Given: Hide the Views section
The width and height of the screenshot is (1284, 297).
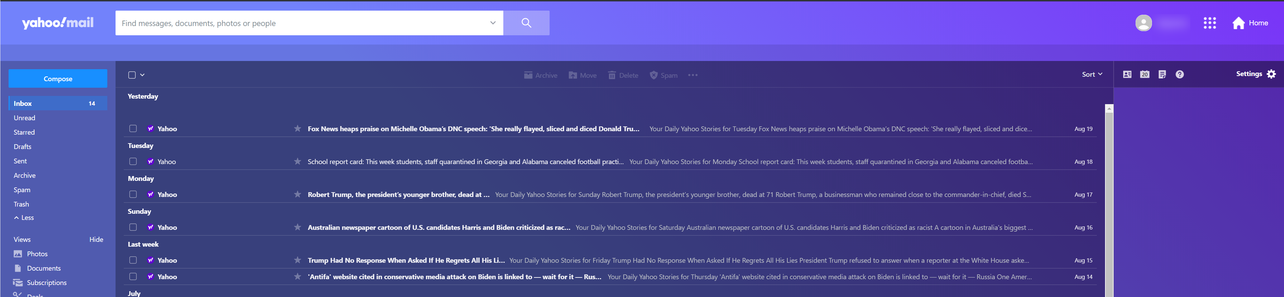Looking at the screenshot, I should click(x=96, y=240).
